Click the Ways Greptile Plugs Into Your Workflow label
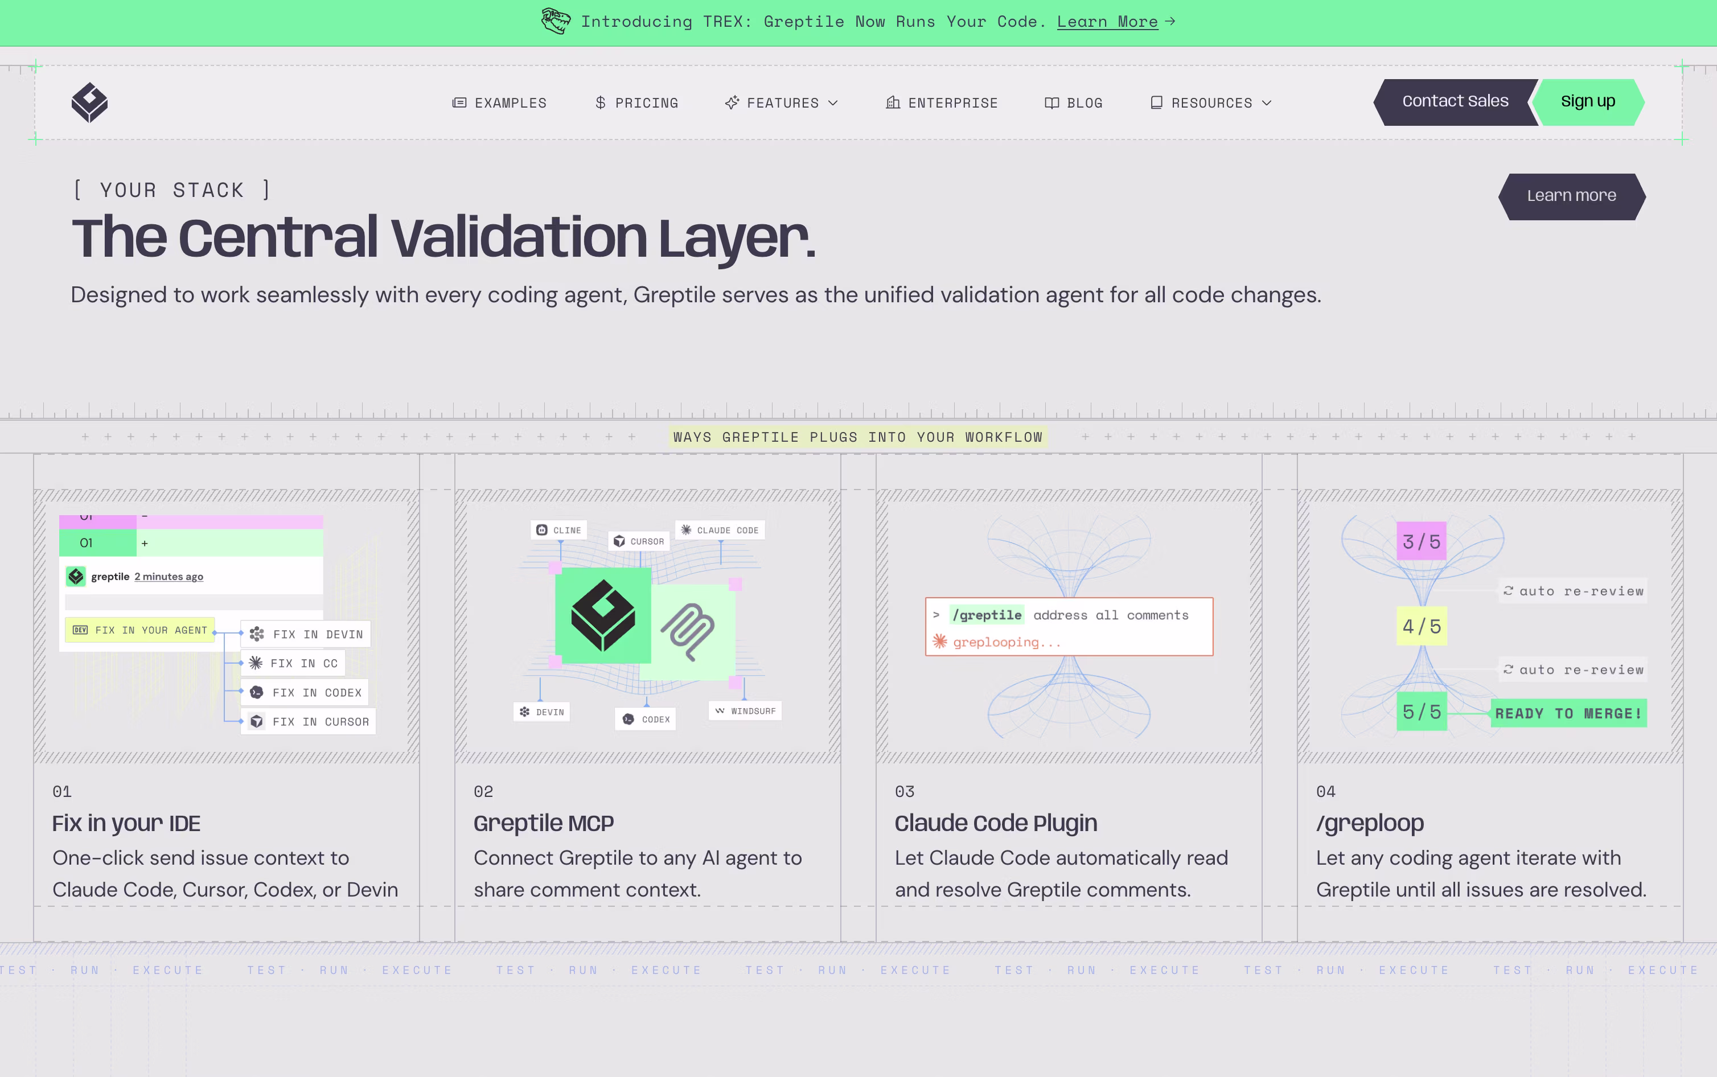1717x1077 pixels. pos(858,437)
